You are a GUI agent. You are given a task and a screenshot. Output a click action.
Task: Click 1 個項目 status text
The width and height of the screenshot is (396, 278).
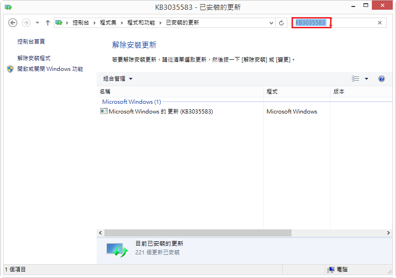pos(15,270)
